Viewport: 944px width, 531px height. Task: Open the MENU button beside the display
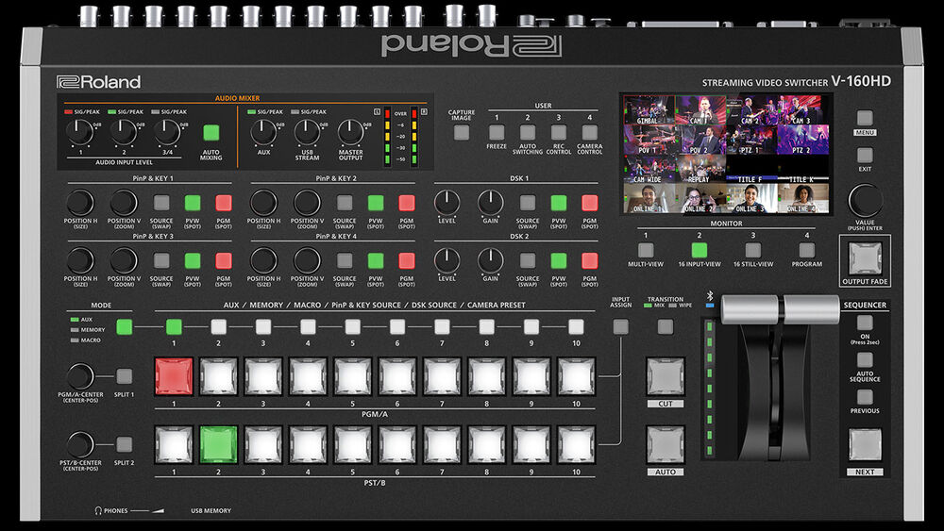(x=865, y=118)
